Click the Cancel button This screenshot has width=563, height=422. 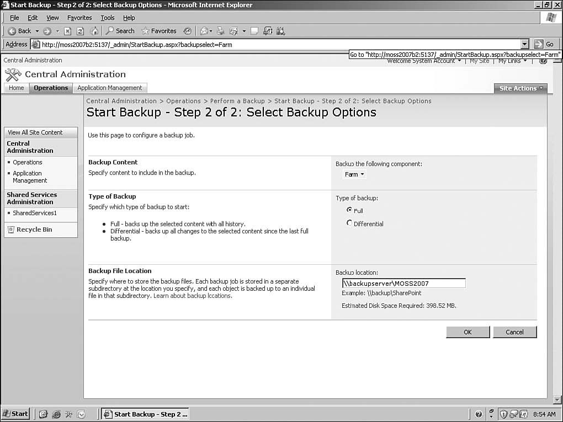click(x=514, y=332)
